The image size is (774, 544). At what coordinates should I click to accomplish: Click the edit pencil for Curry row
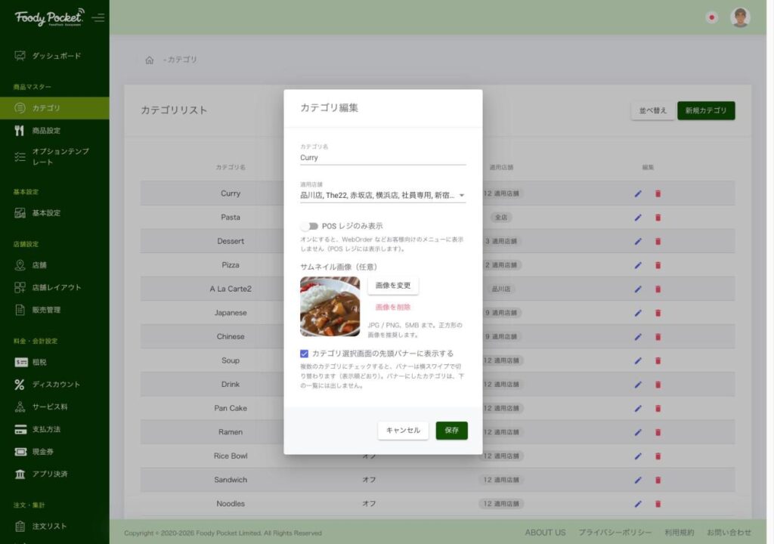[x=638, y=193]
